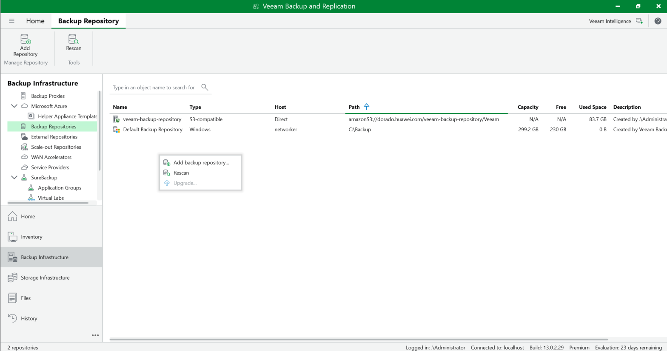Click the Backup Proxies tree icon
The image size is (667, 351).
tap(23, 96)
